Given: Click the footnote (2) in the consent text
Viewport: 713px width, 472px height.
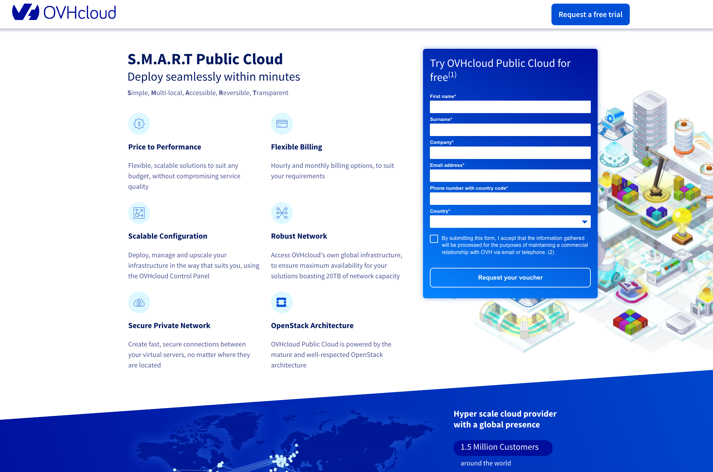Looking at the screenshot, I should 551,252.
